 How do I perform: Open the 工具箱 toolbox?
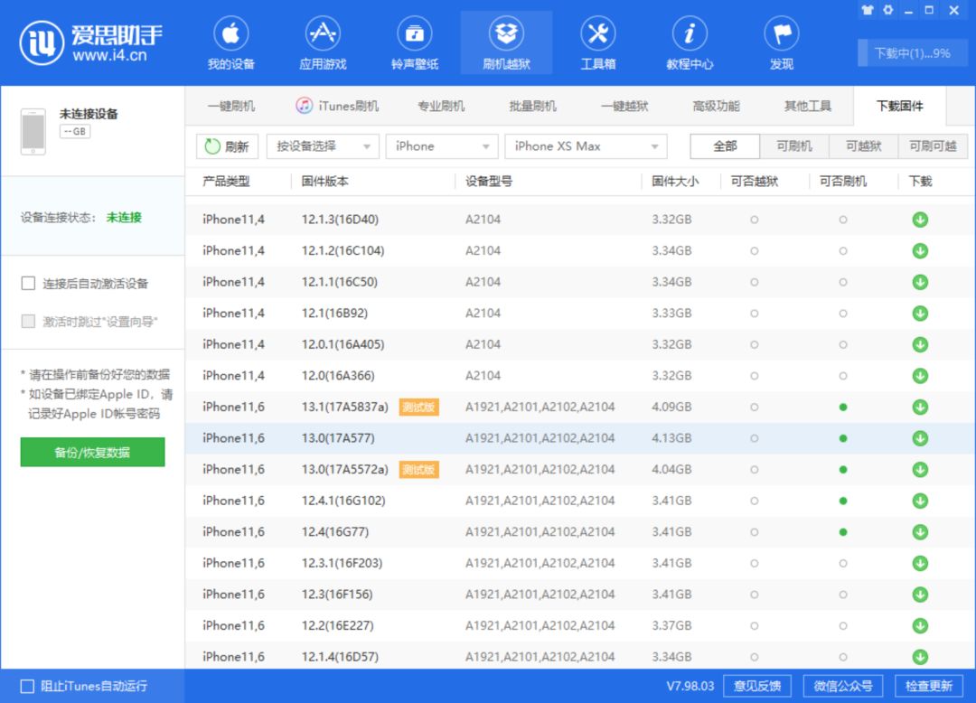point(598,44)
